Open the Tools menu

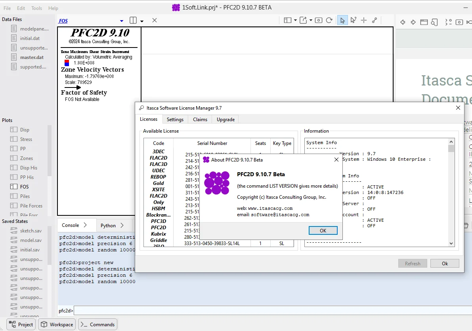[37, 8]
